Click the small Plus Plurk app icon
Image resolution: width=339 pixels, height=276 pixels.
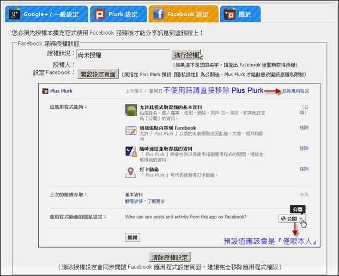click(45, 91)
